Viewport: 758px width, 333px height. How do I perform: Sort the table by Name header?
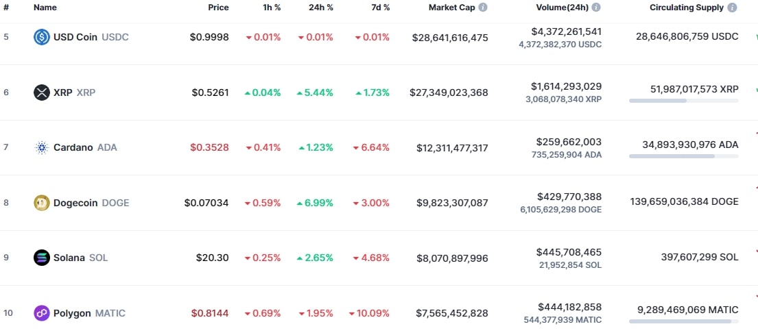pyautogui.click(x=45, y=8)
